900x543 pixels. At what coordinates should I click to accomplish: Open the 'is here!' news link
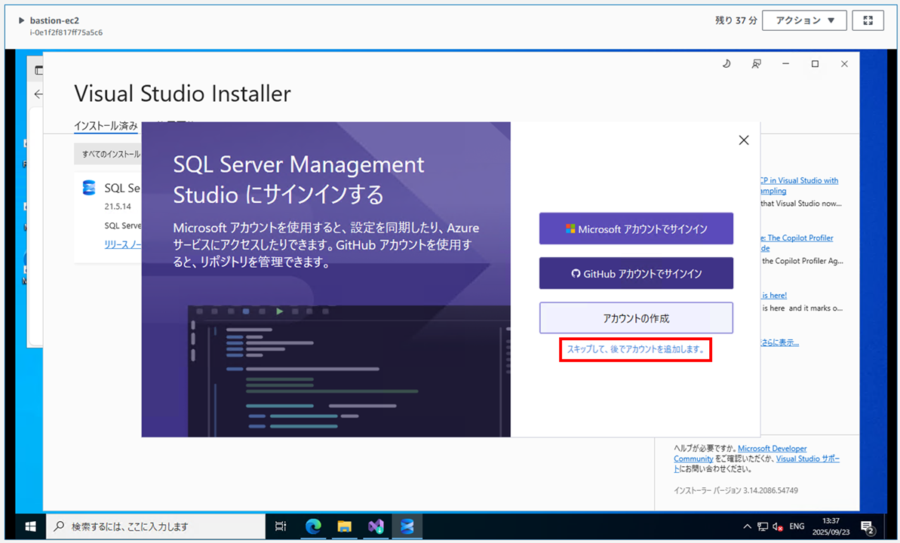point(774,295)
